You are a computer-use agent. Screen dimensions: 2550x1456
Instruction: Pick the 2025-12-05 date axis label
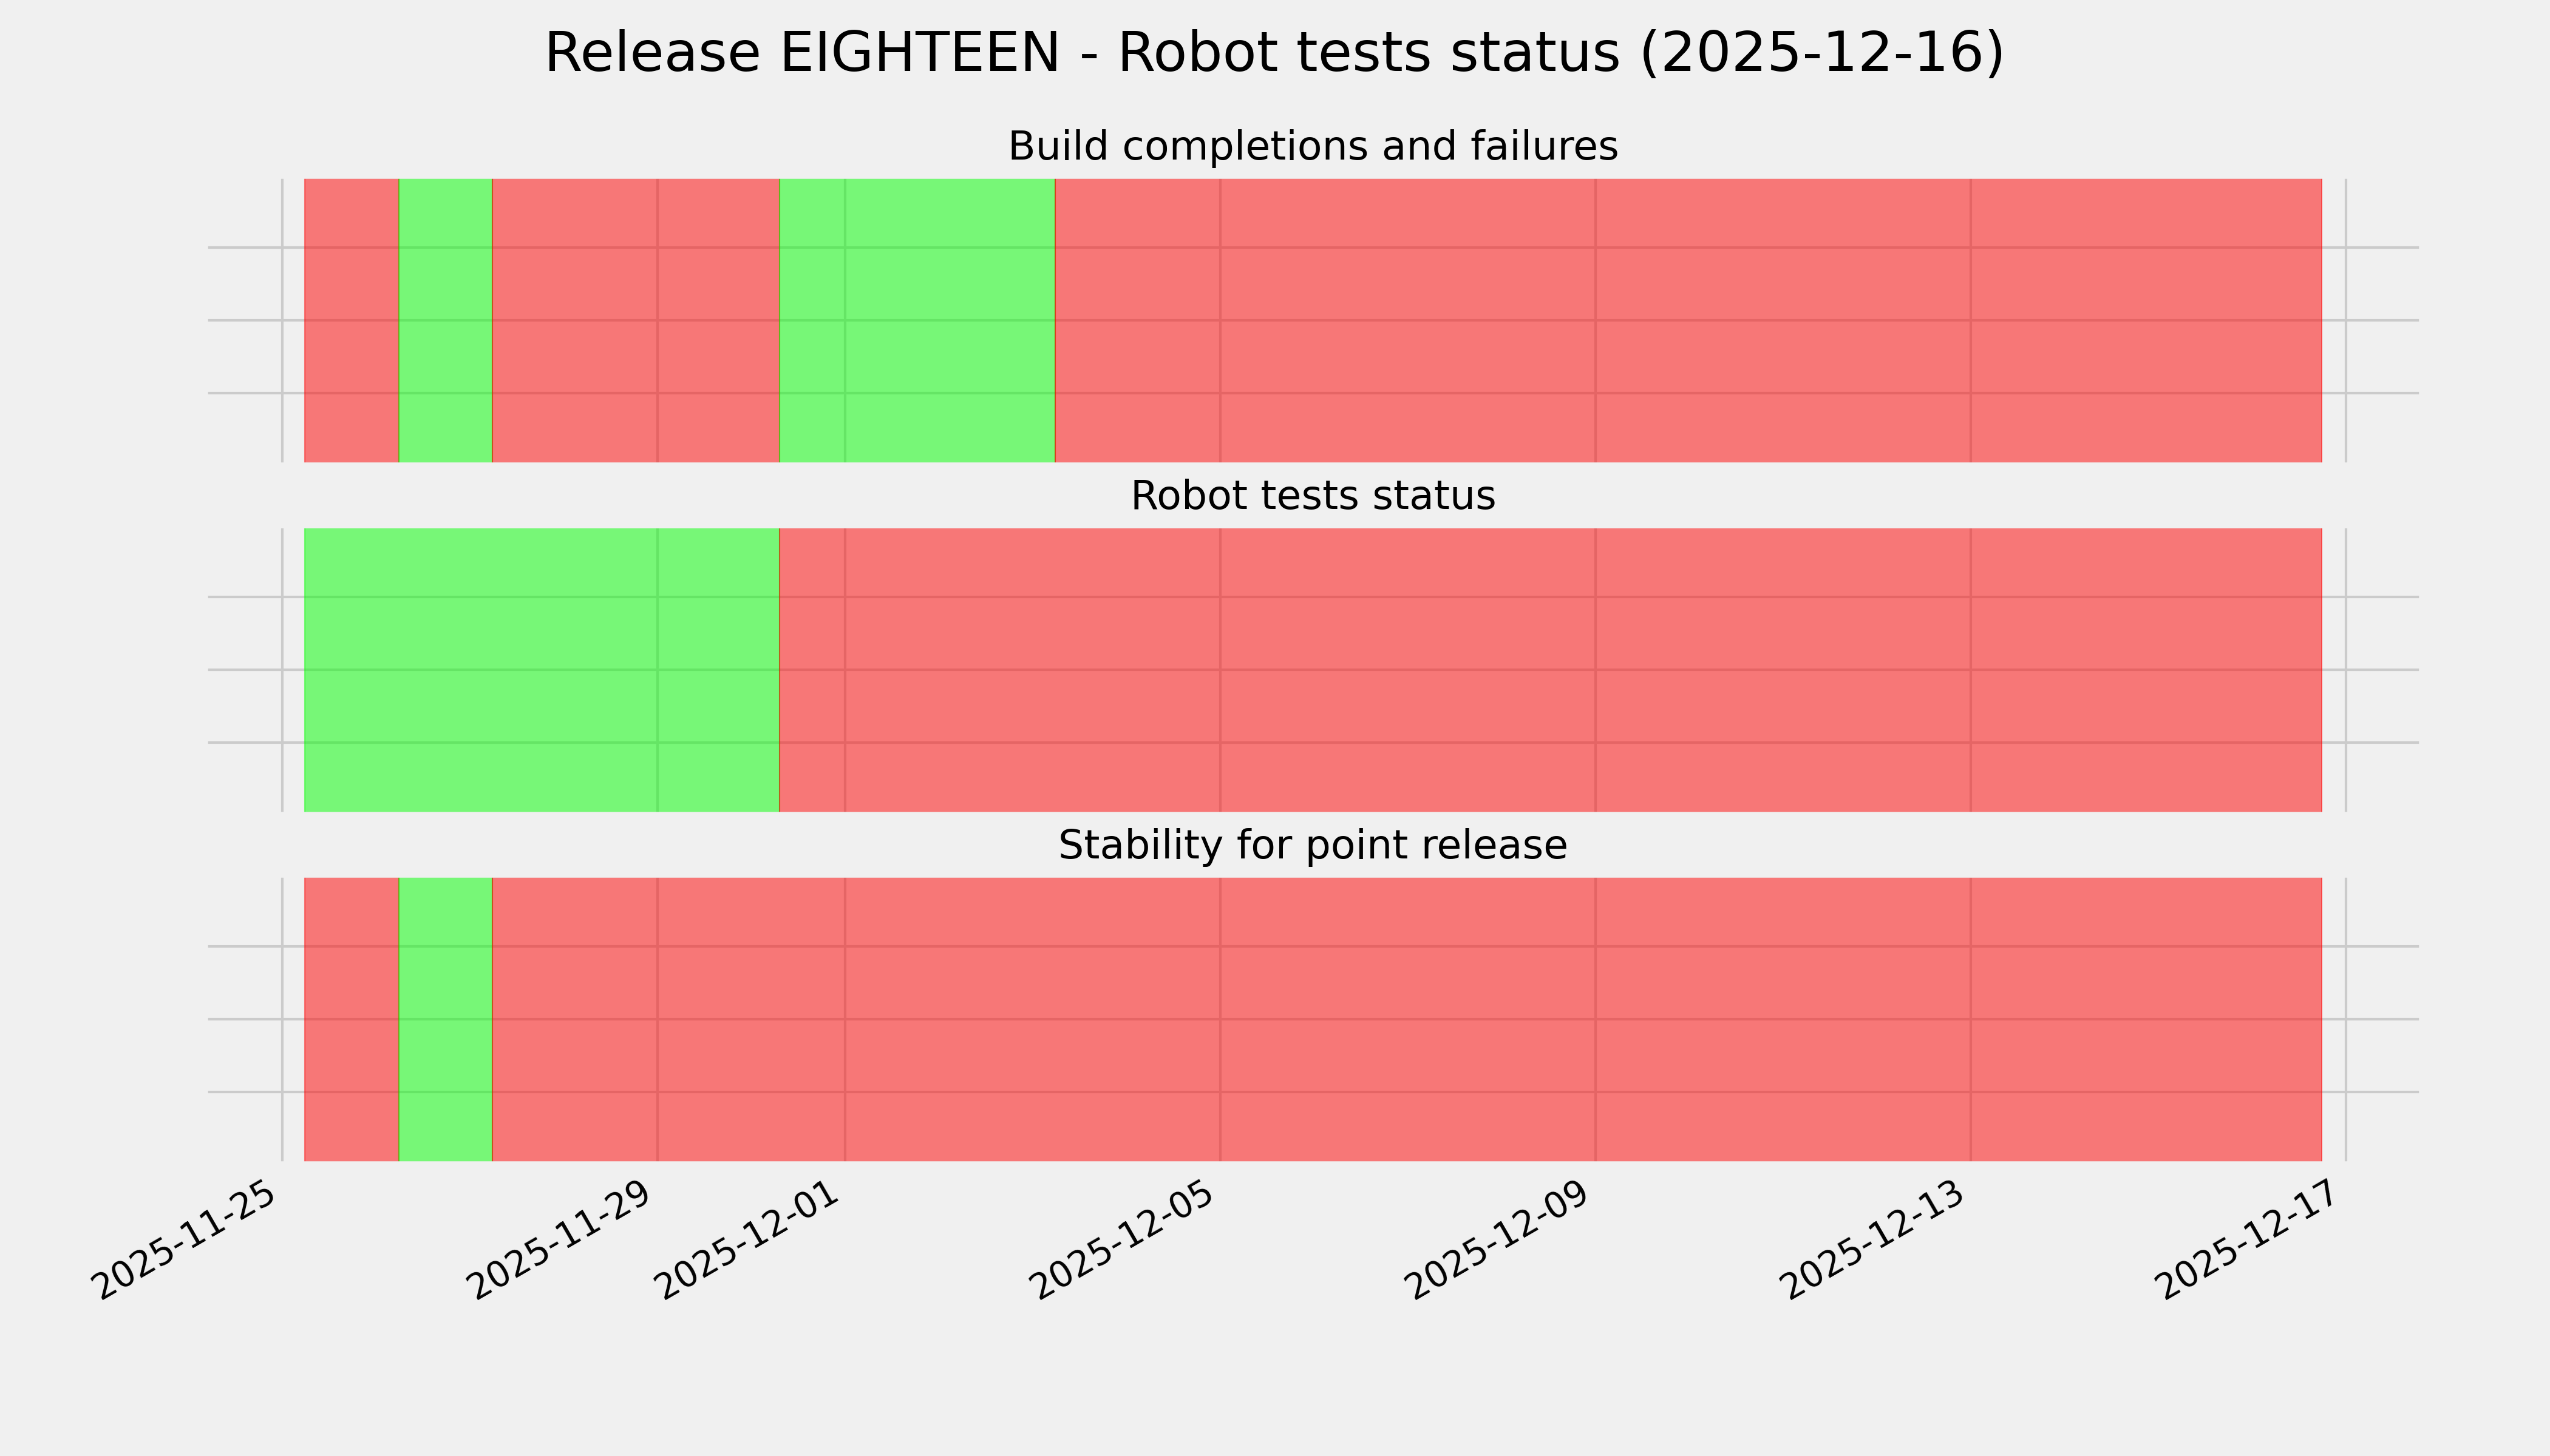tap(1124, 1240)
